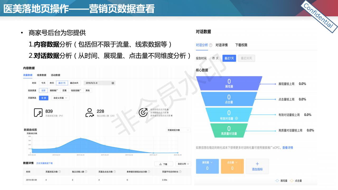Click the settings icon next to 有效对话量
Screen dimensions: 338x190
pos(236,118)
